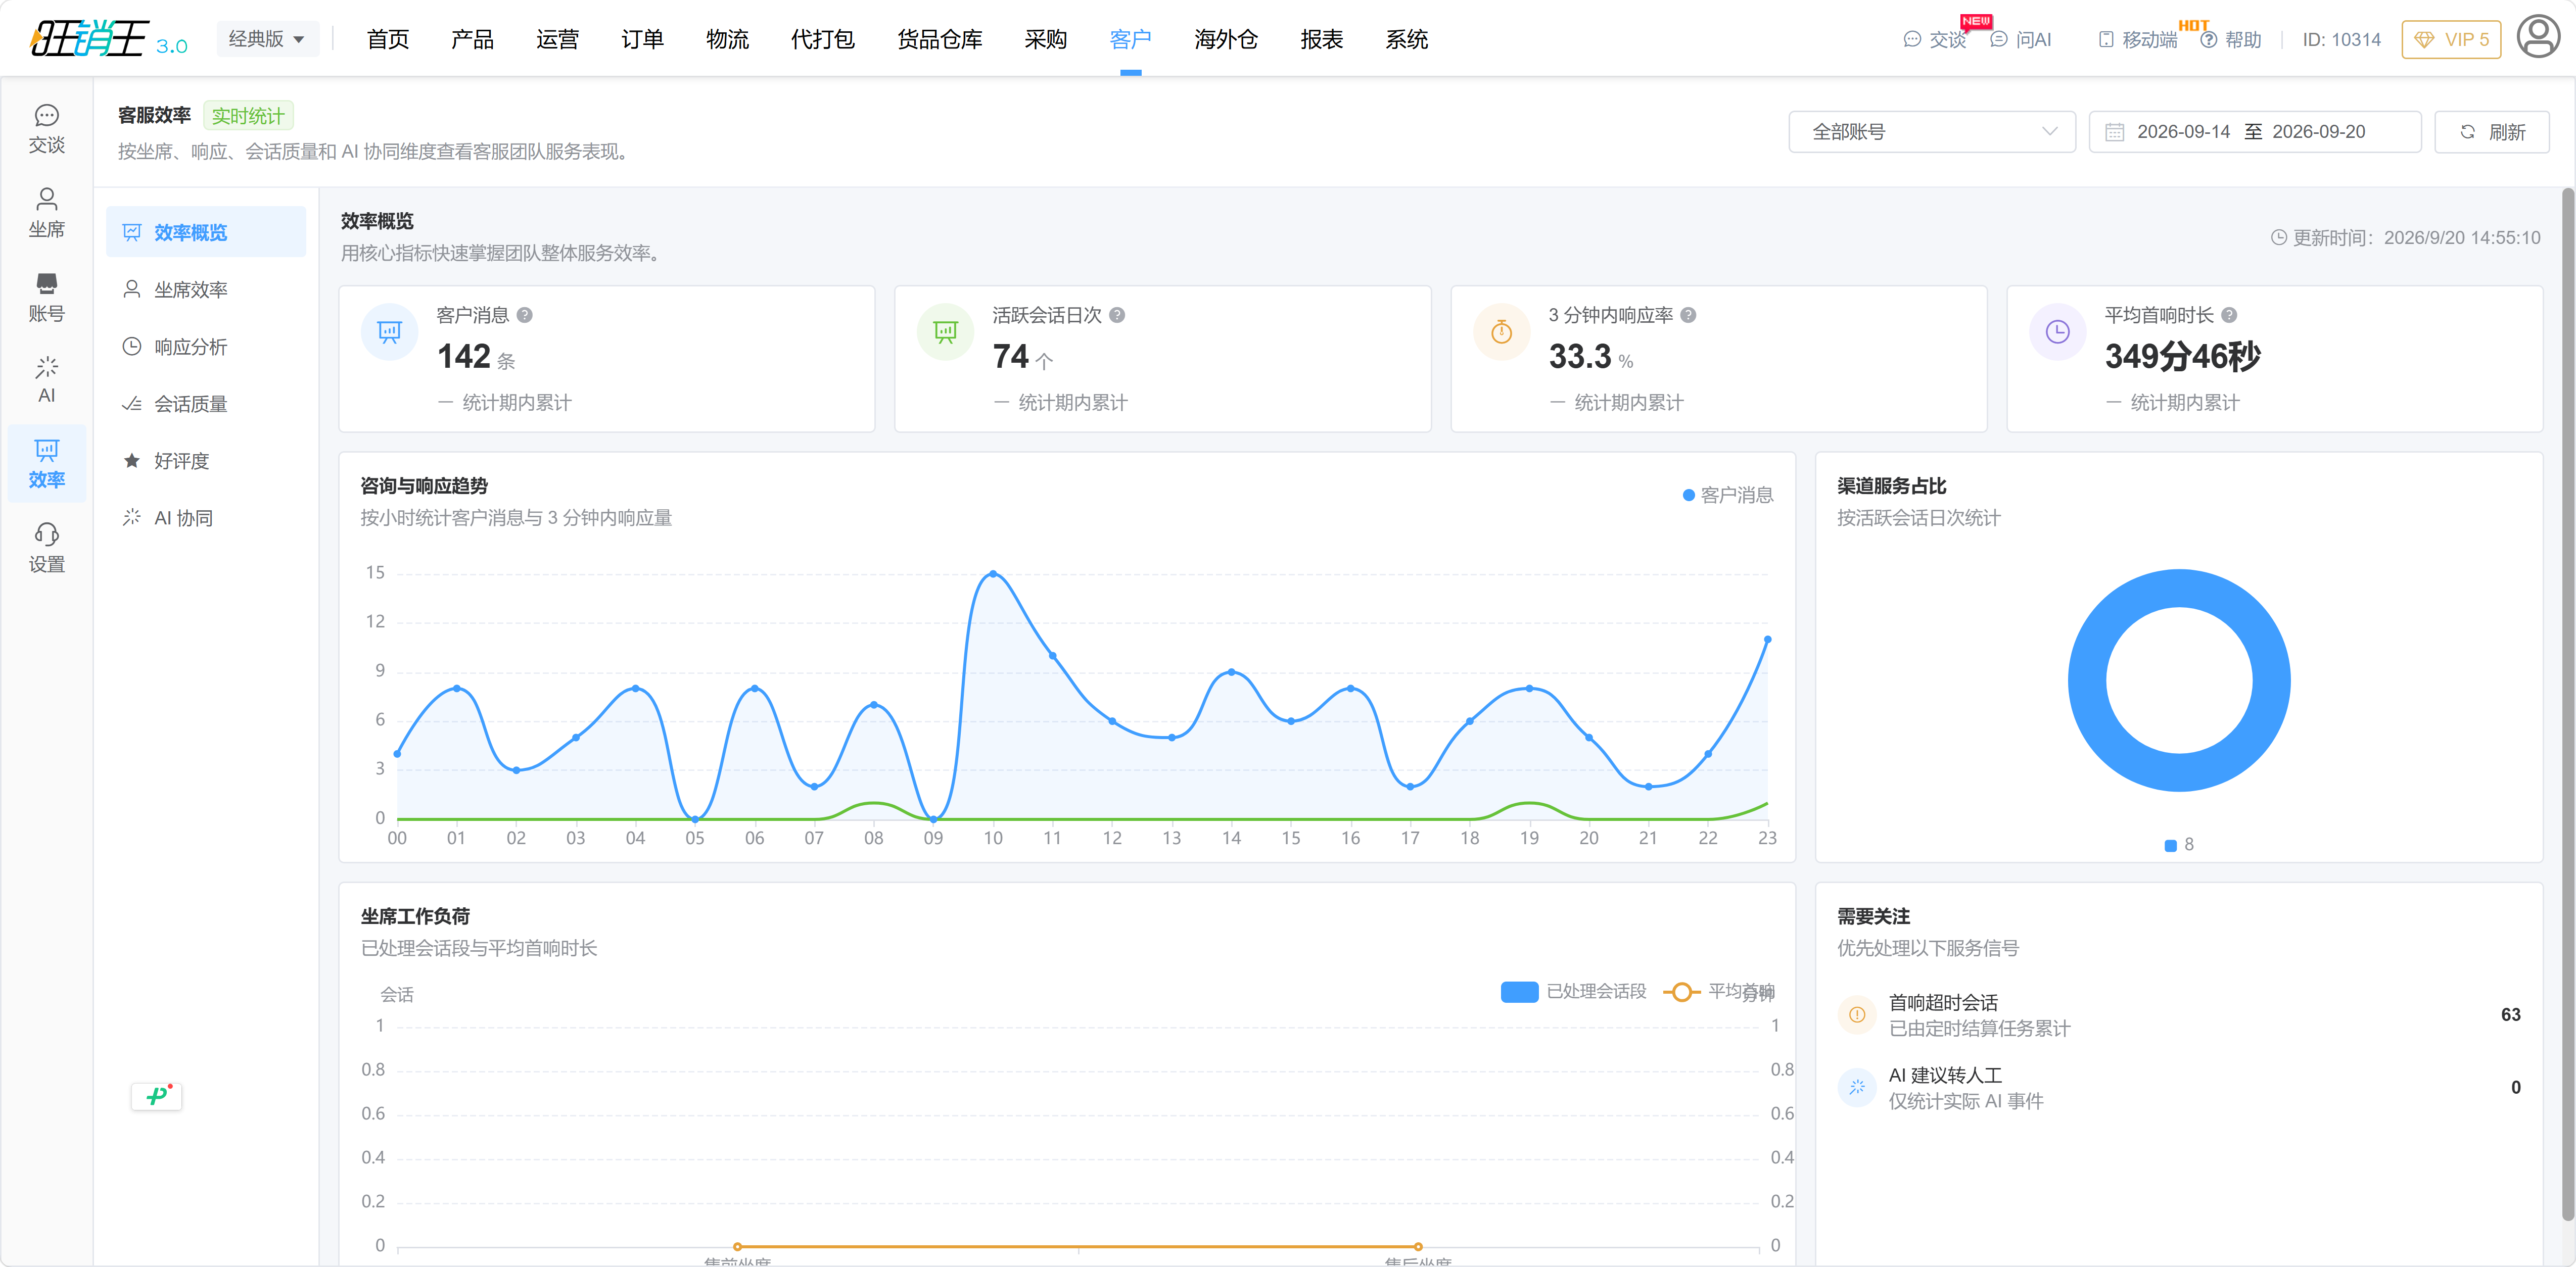Screen dimensions: 2576x1267
Task: Toggle the 客户消息 legend in trend chart
Action: (x=1727, y=495)
